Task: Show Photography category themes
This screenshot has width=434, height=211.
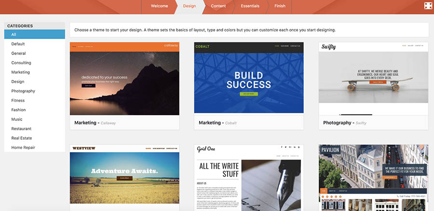Action: [x=23, y=91]
